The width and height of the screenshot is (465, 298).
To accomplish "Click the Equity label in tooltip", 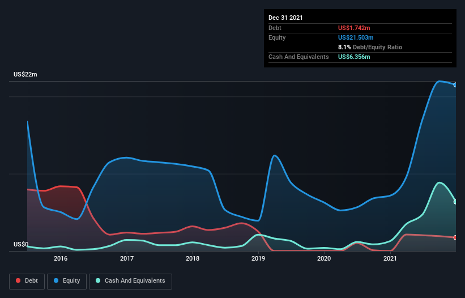I will [277, 37].
